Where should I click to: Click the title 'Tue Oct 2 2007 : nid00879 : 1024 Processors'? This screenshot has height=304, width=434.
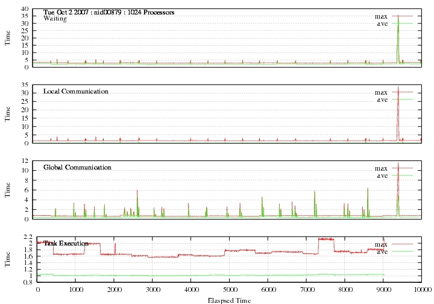click(x=108, y=13)
